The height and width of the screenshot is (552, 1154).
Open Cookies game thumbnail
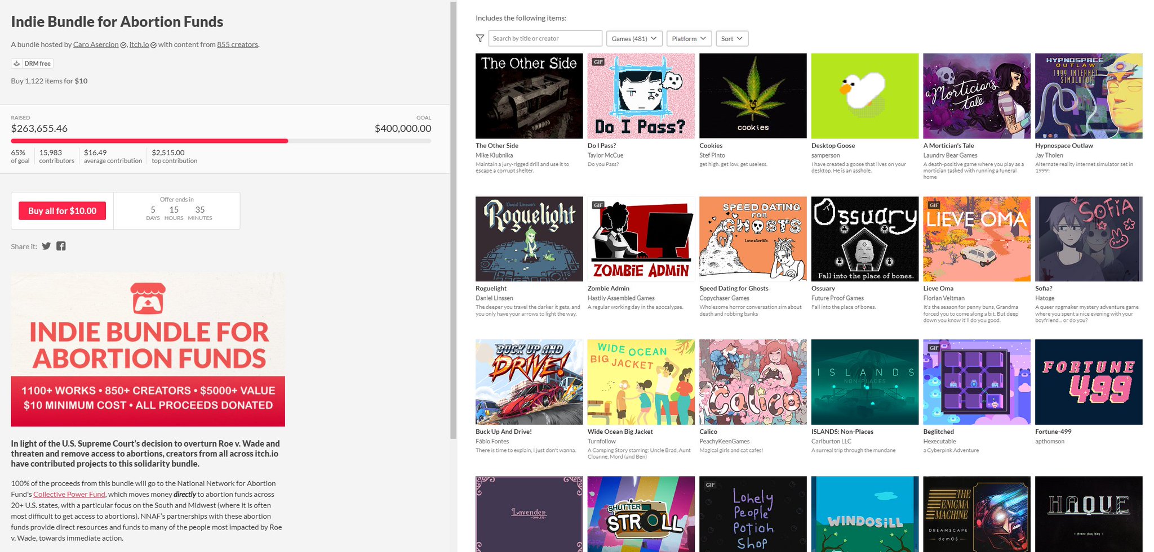[x=753, y=96]
